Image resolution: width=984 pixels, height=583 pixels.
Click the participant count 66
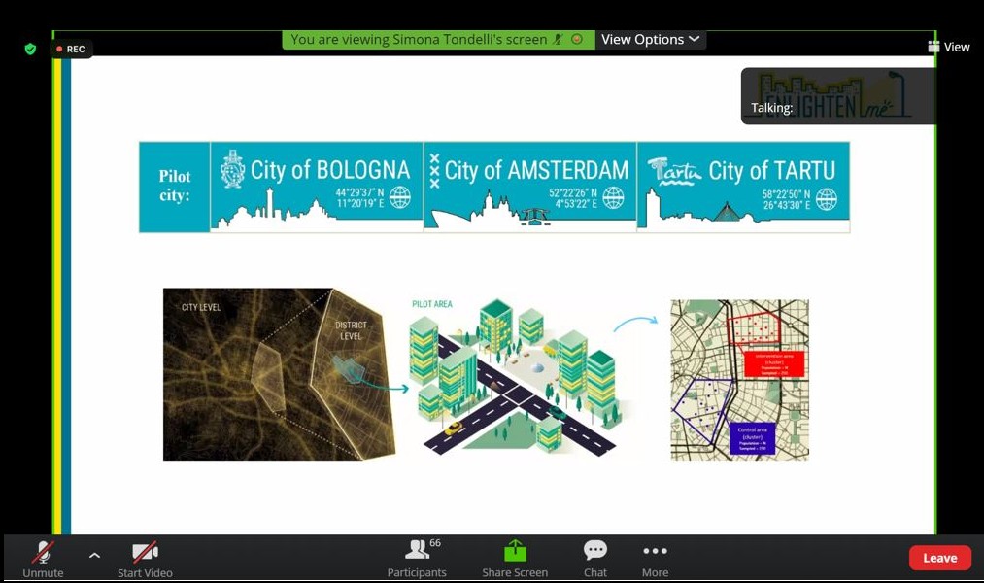point(435,543)
